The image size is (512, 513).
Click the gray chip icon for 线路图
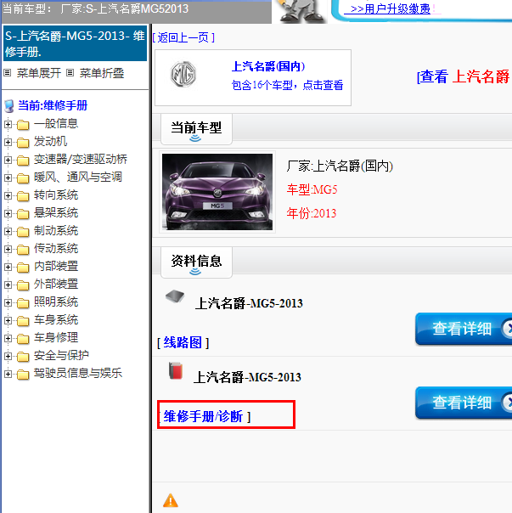175,296
